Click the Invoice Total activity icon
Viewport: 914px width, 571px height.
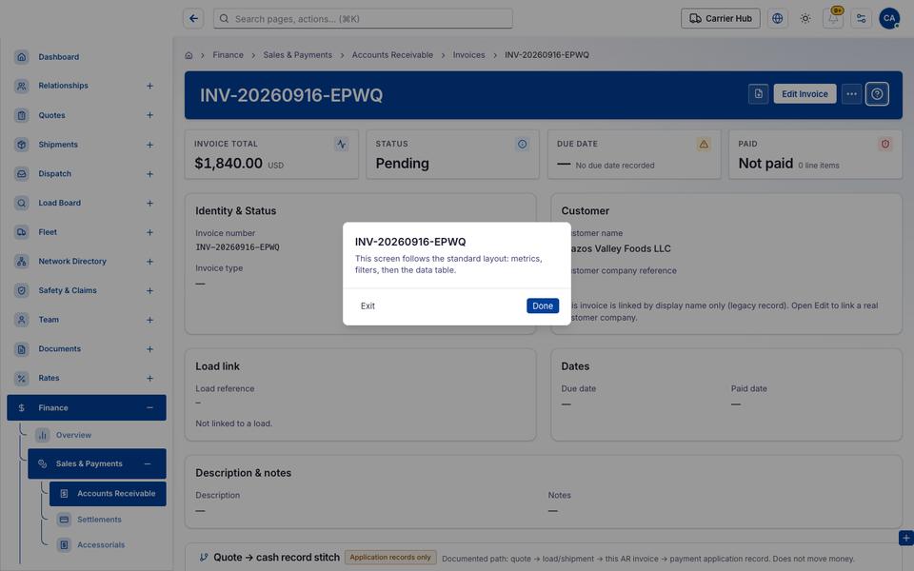342,144
